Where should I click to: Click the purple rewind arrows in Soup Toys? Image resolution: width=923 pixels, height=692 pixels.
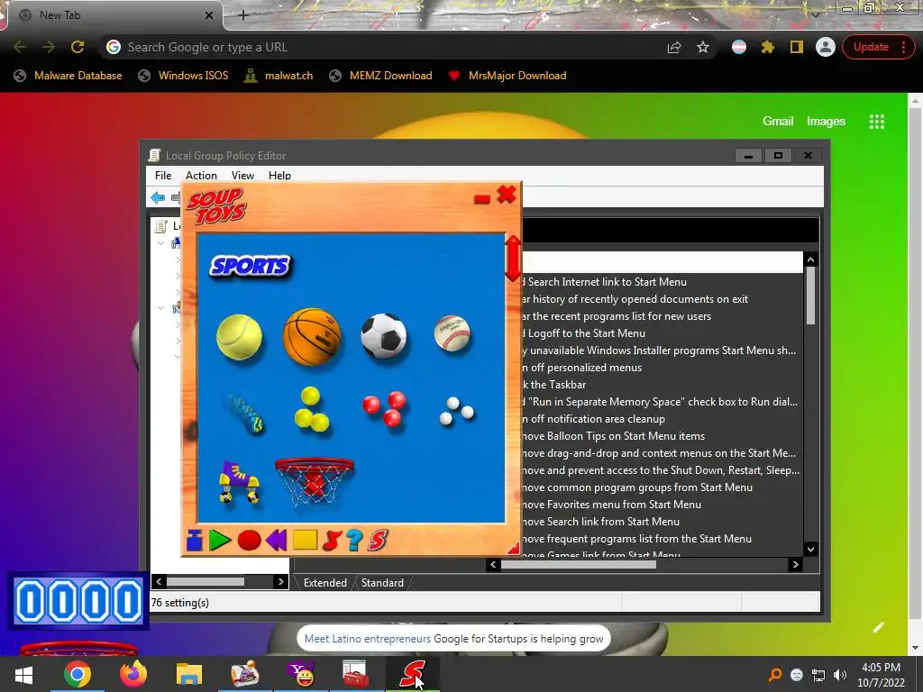pos(276,541)
